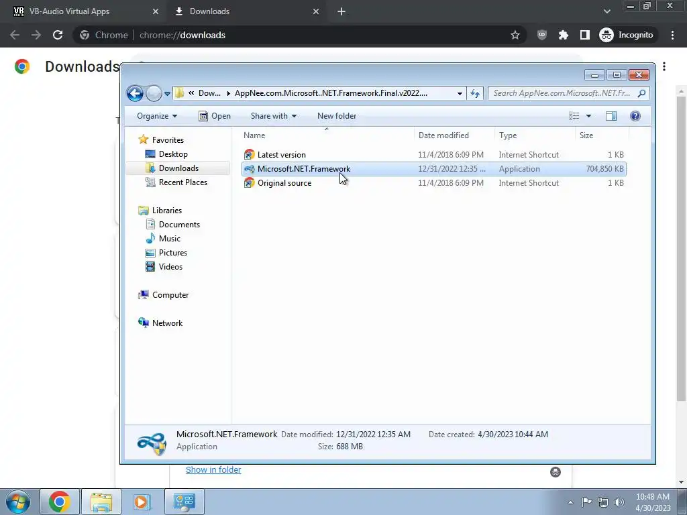Viewport: 687px width, 515px height.
Task: Open recent locations dropdown beside forward button
Action: [167, 93]
